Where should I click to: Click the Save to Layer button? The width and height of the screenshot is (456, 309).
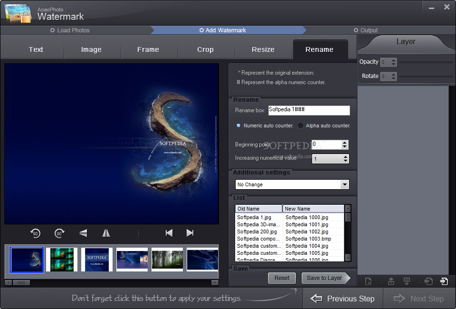coord(326,278)
